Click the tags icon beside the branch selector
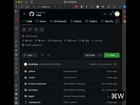The width and height of the screenshot is (140, 105). pyautogui.click(x=49, y=55)
